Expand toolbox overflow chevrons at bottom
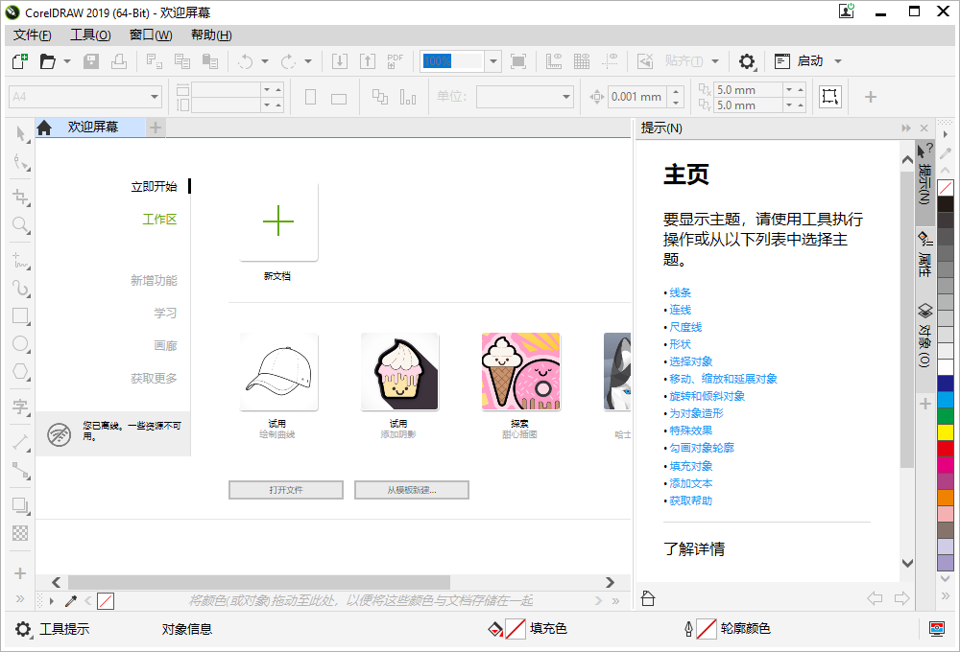This screenshot has width=960, height=652. [20, 599]
